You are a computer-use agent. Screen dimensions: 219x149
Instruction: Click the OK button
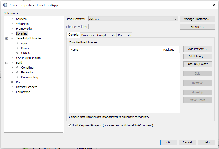pyautogui.click(x=168, y=142)
